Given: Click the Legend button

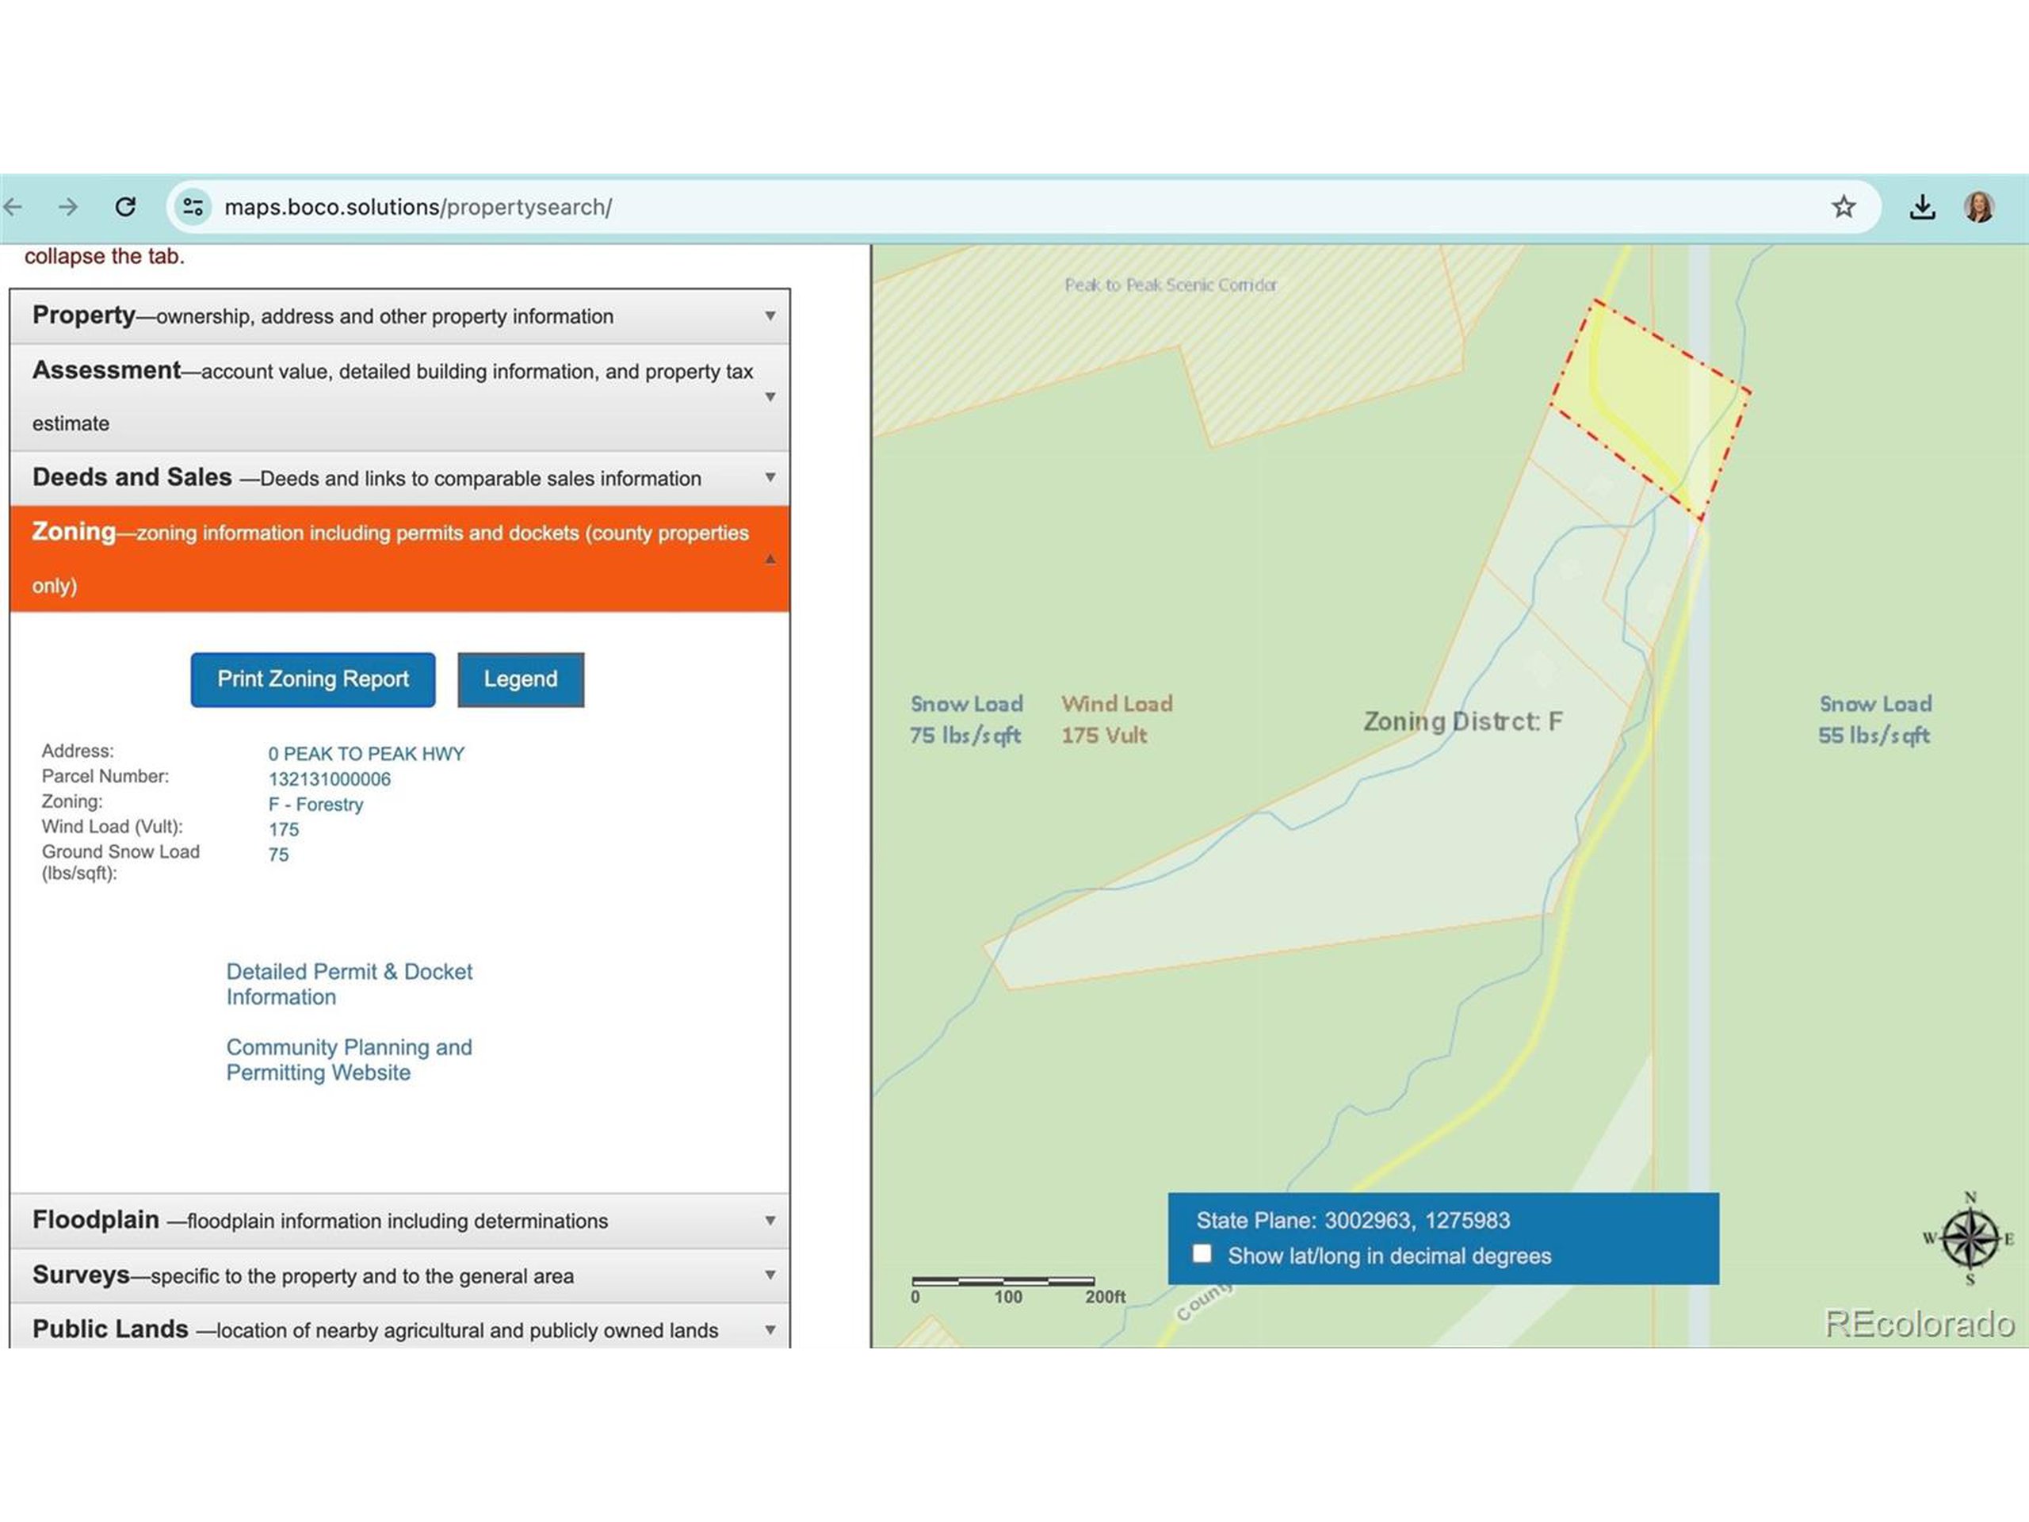Looking at the screenshot, I should tap(520, 680).
